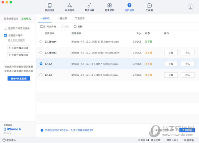Click the iPhone 6 current device name
Image resolution: width=199 pixels, height=143 pixels.
(x=14, y=129)
